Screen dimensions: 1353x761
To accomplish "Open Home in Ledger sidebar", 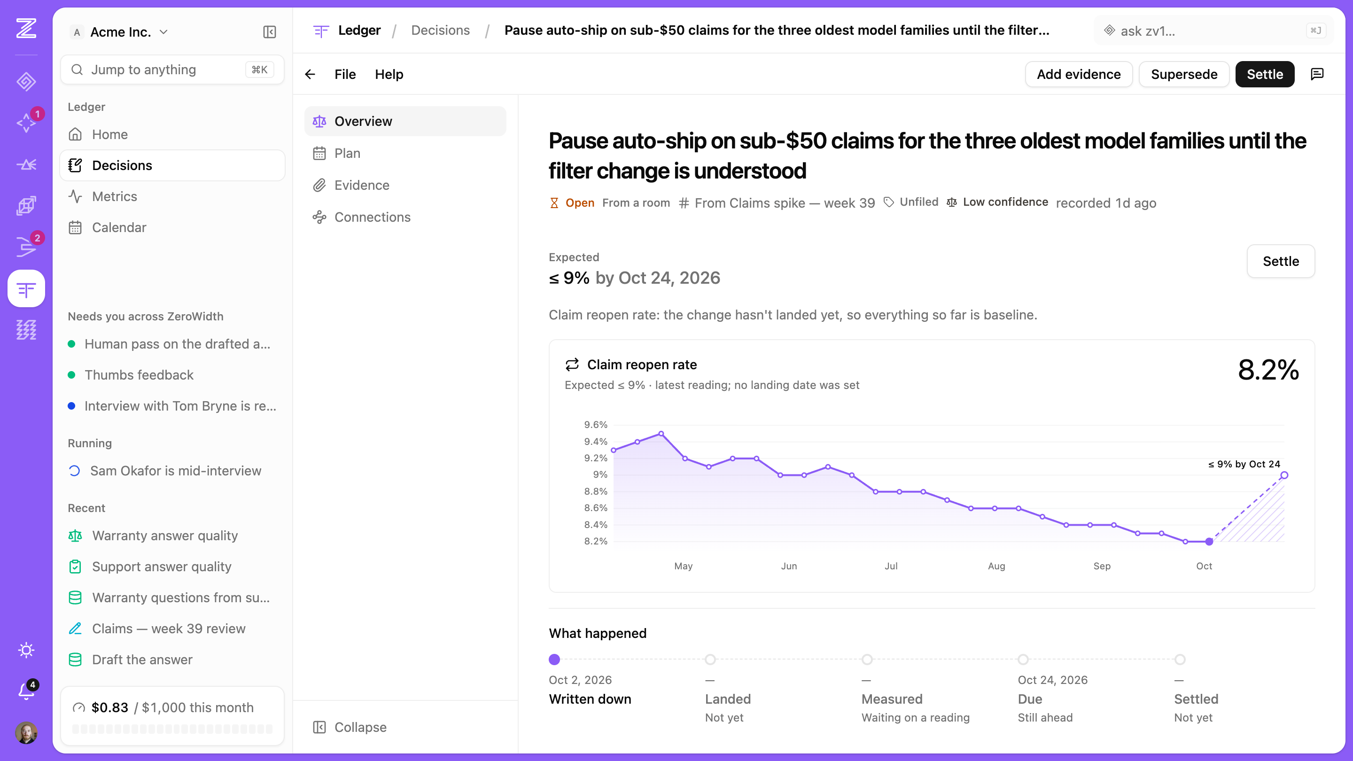I will pos(172,134).
